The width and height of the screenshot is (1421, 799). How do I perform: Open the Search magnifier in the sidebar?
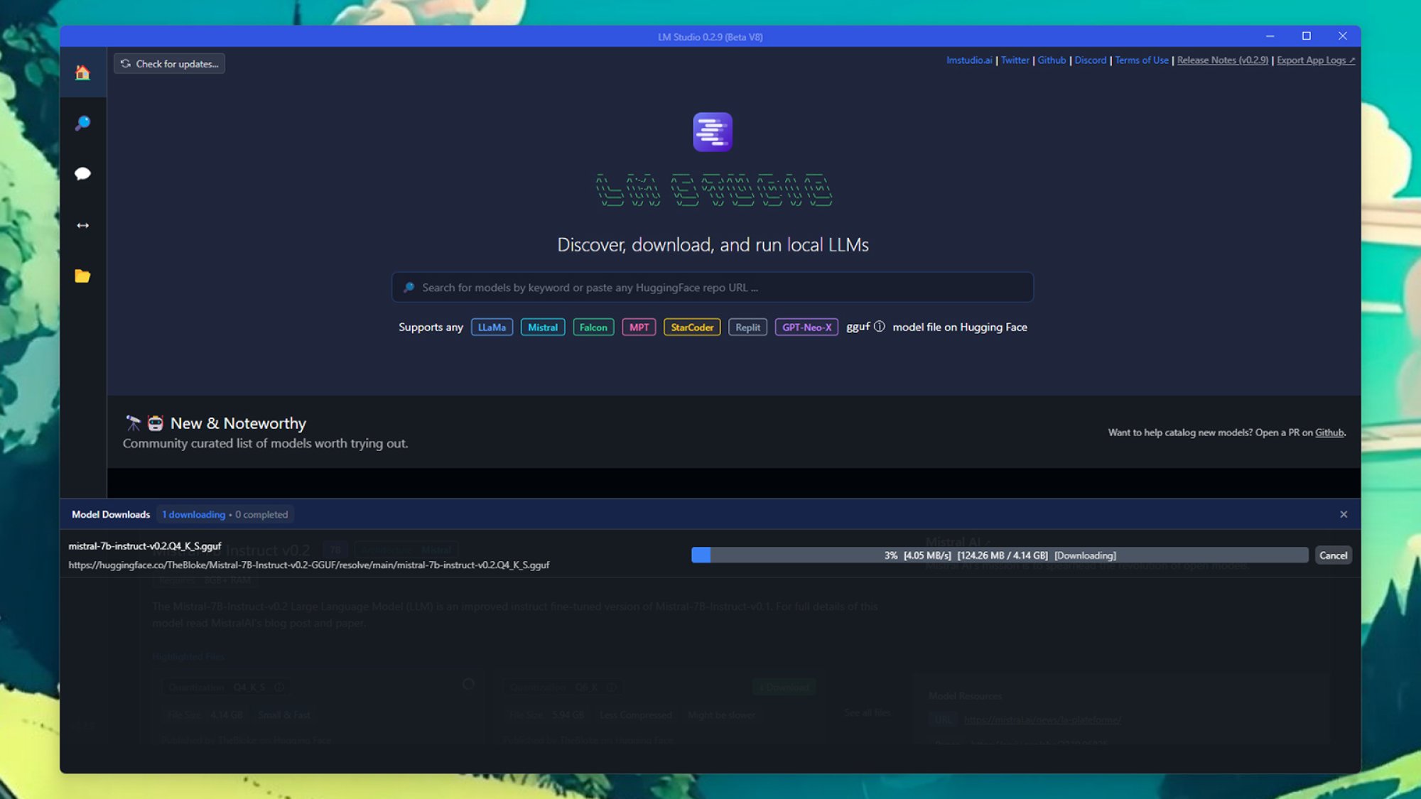pyautogui.click(x=82, y=123)
